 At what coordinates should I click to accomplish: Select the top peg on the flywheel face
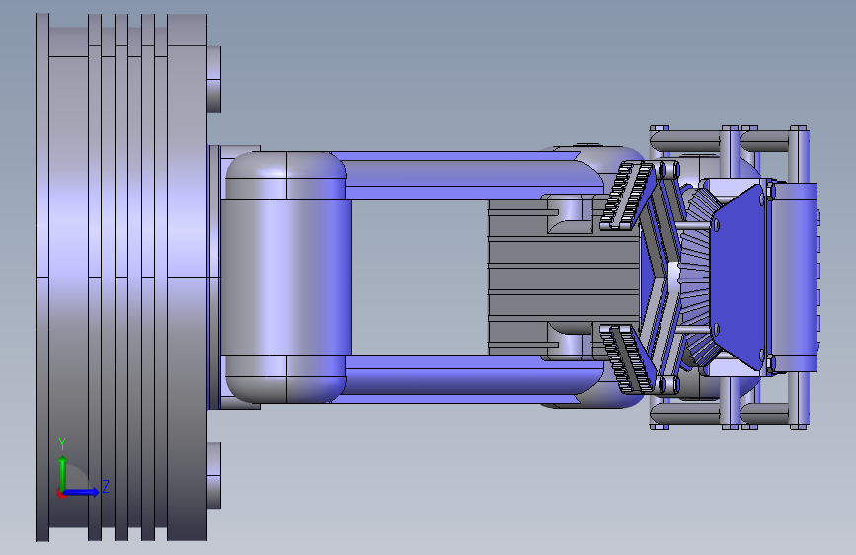[214, 79]
